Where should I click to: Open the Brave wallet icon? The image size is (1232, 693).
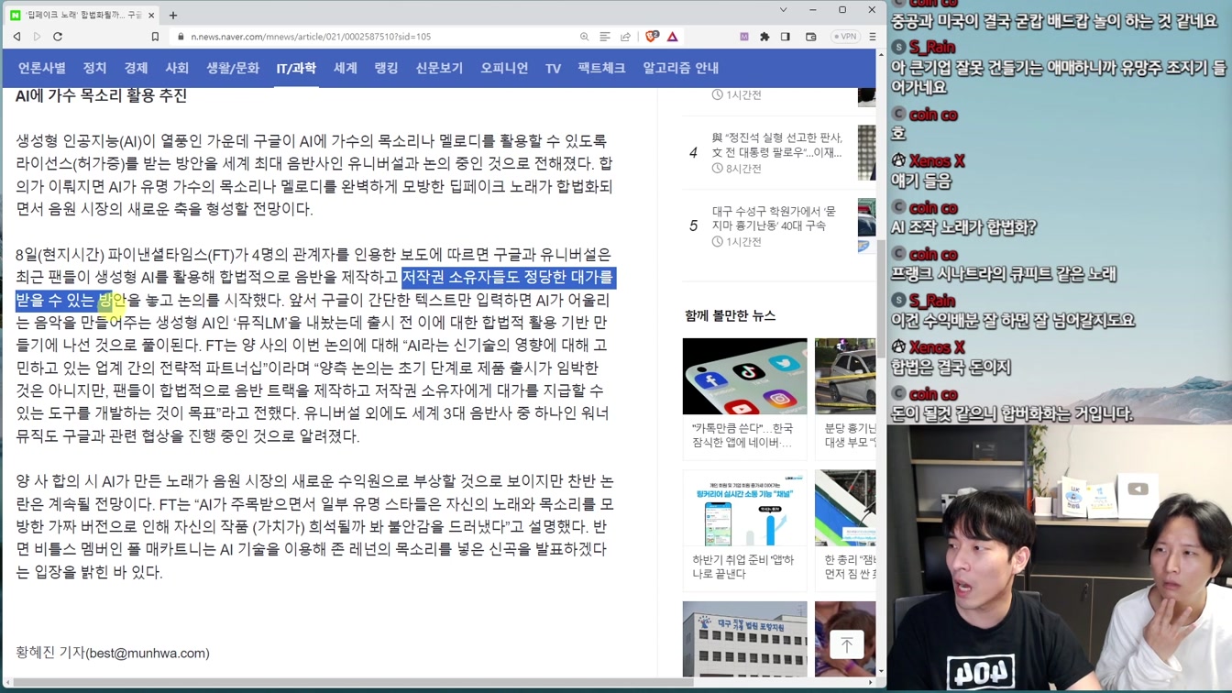coord(811,37)
